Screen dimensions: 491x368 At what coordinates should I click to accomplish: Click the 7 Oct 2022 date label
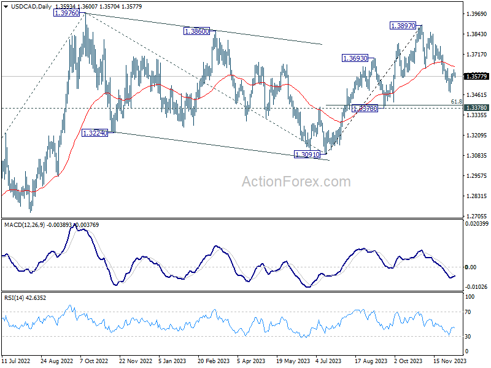pos(94,361)
